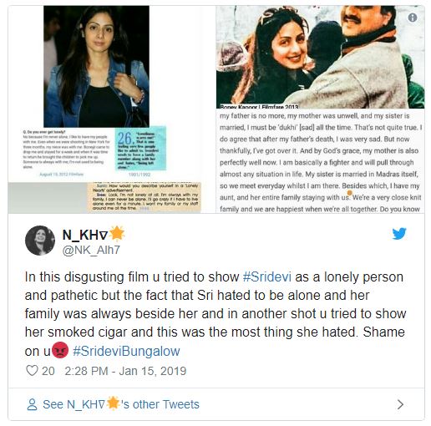
Task: Open the Filmfare 2013 couple photo
Action: tap(320, 57)
